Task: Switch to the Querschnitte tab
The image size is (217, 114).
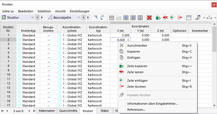Action: (68, 111)
